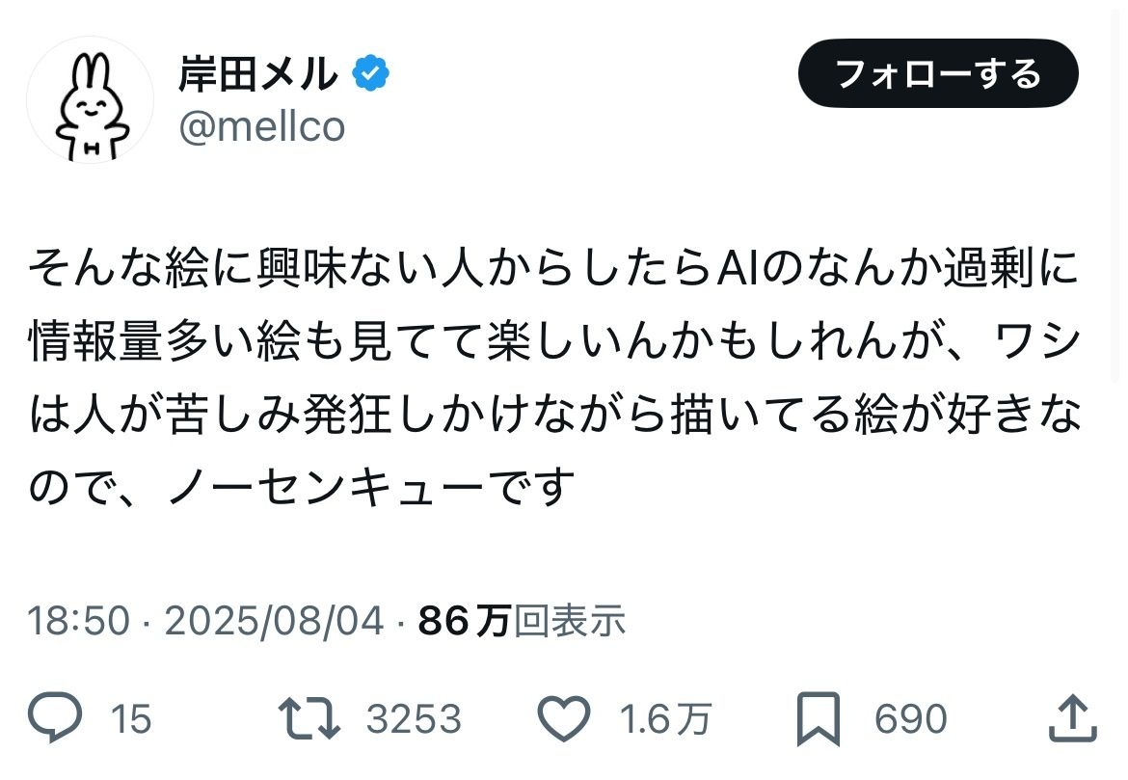Image resolution: width=1128 pixels, height=780 pixels.
Task: View the 86万回表示 view count
Action: (522, 622)
